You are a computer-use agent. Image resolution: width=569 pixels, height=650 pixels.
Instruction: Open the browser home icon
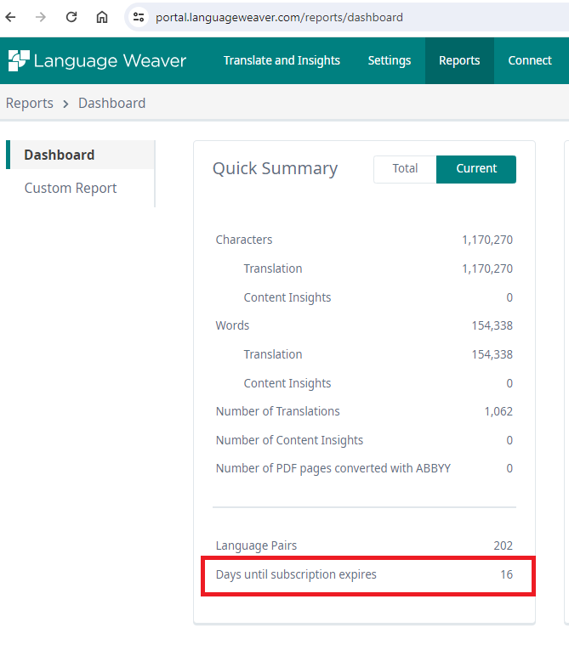coord(102,17)
